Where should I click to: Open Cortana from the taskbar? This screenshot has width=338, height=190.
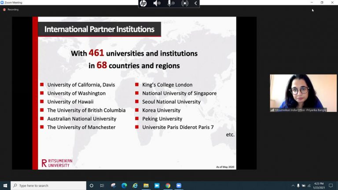pyautogui.click(x=92, y=186)
